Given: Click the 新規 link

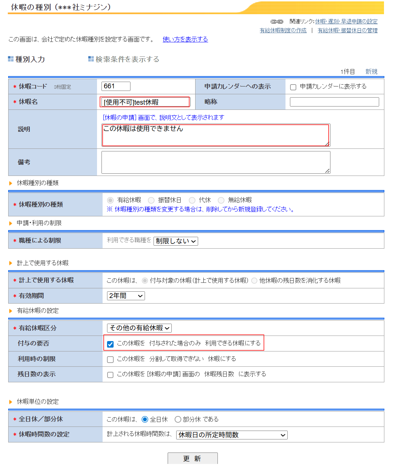Looking at the screenshot, I should pos(371,72).
